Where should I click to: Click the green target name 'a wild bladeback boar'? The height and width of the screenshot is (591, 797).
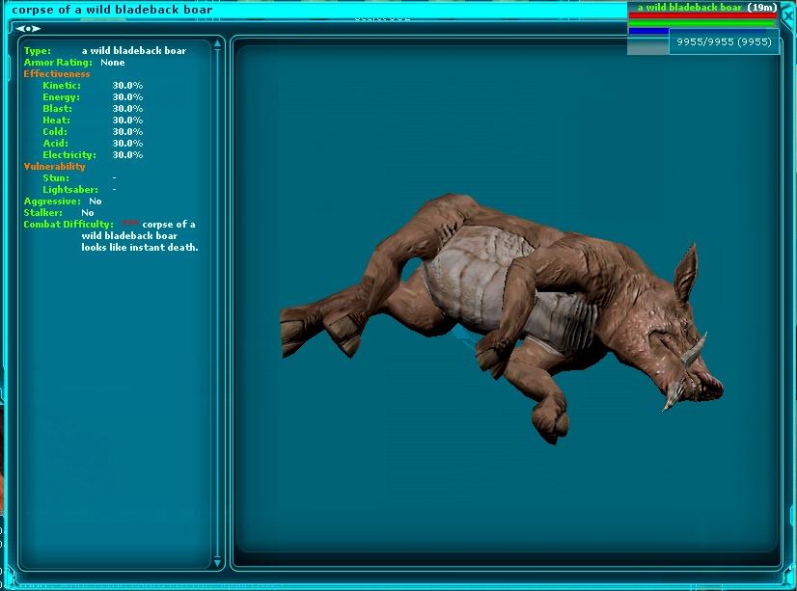(x=689, y=7)
